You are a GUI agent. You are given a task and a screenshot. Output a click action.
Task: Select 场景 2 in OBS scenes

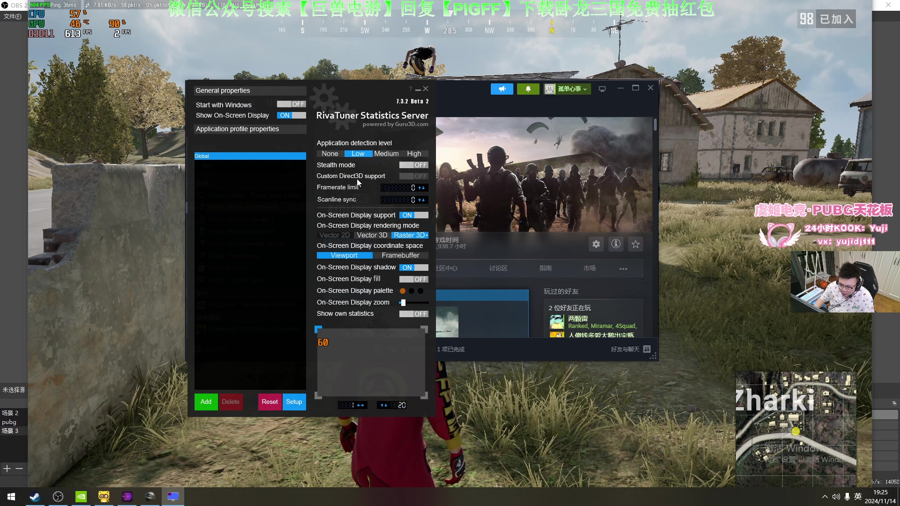(x=10, y=413)
